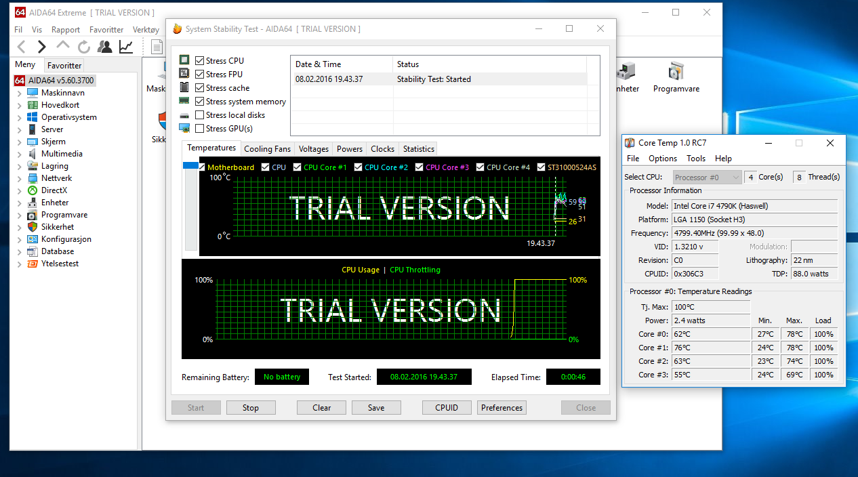Image resolution: width=858 pixels, height=477 pixels.
Task: Click Stop button in stability test
Action: coord(251,408)
